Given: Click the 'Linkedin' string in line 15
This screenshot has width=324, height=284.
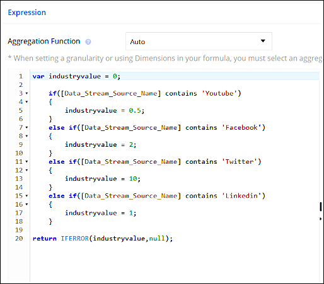Looking at the screenshot, I should click(x=241, y=196).
